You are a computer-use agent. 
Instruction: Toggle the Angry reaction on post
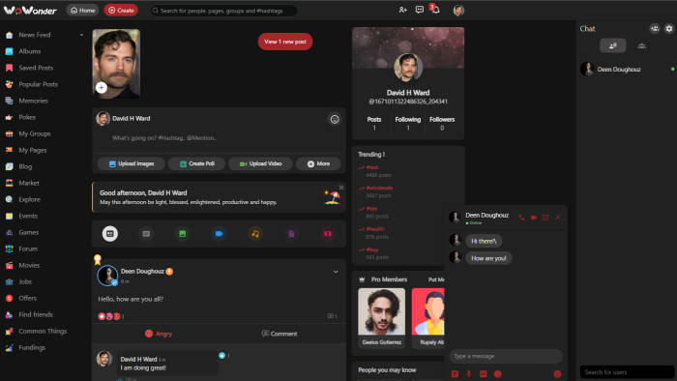point(159,334)
